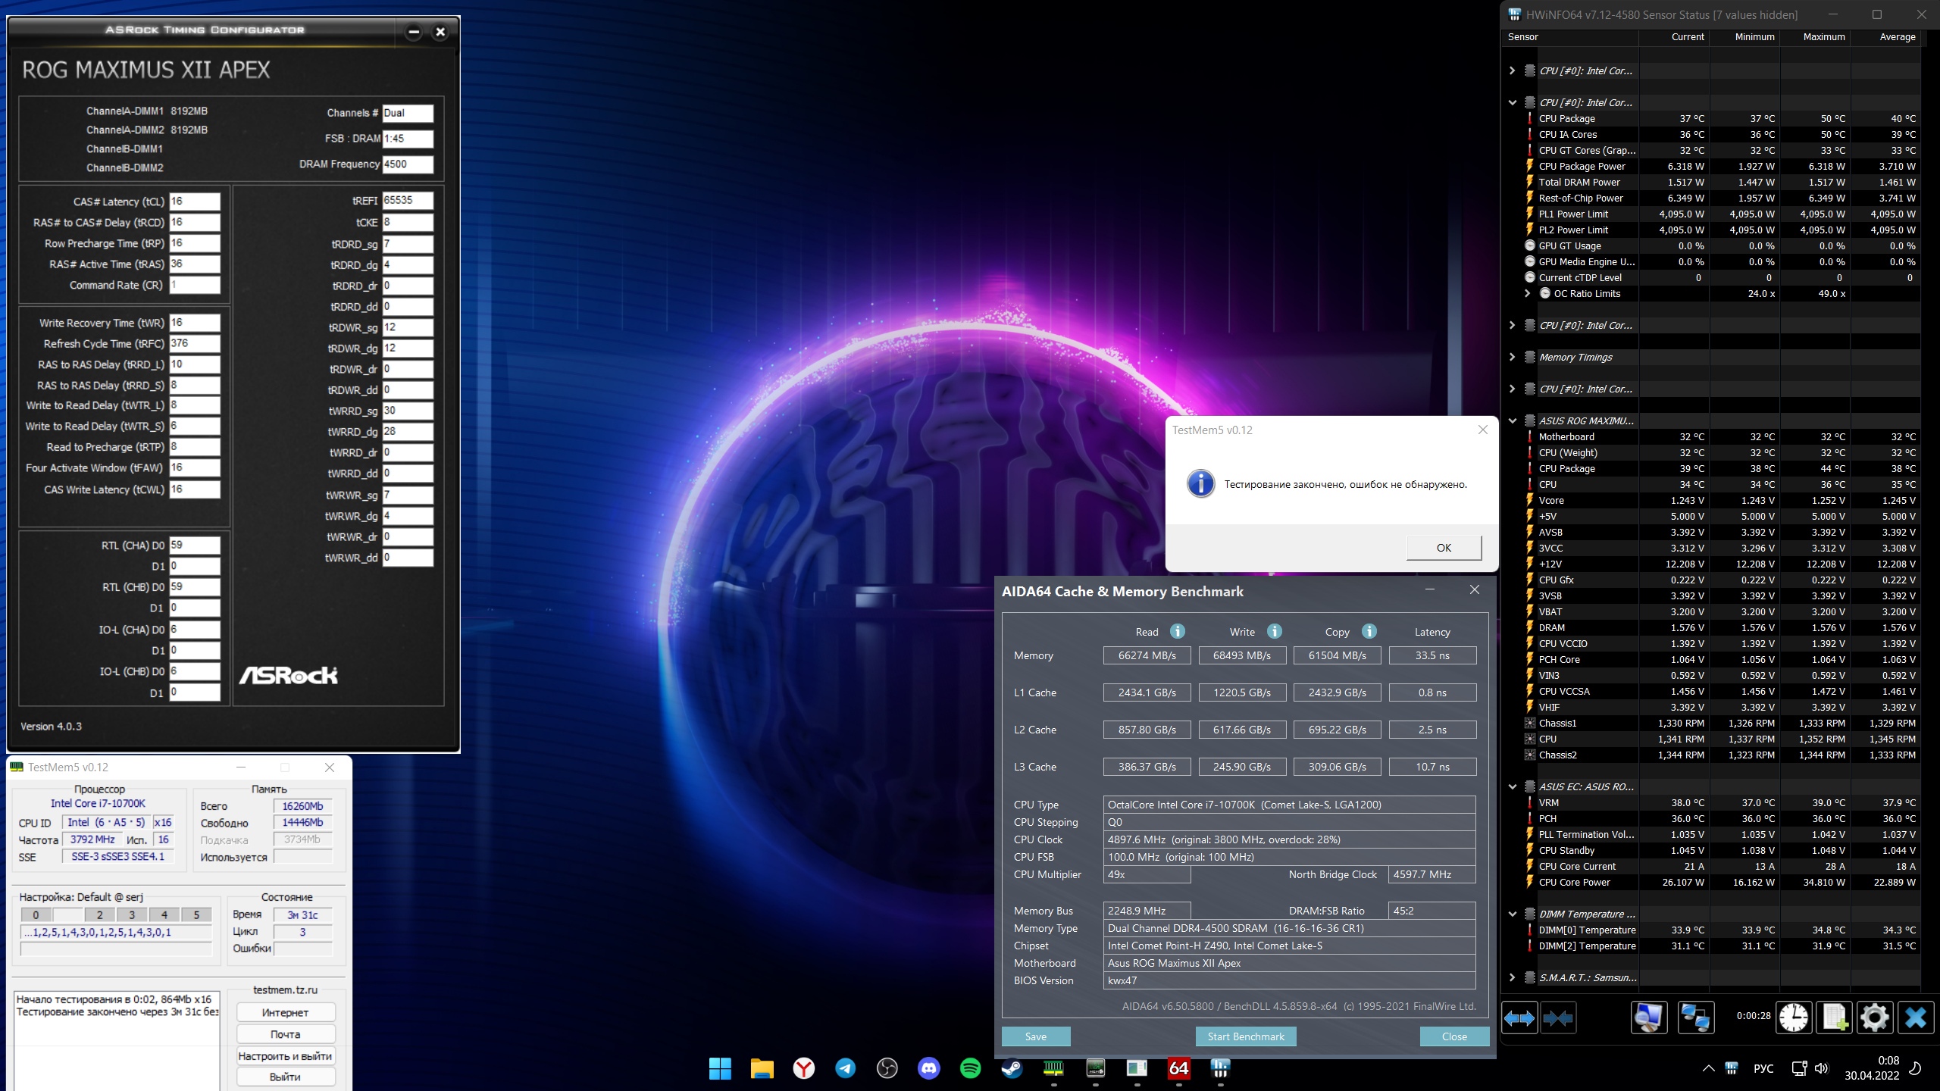Expand the Memory Timings sensor group
The height and width of the screenshot is (1091, 1940).
tap(1512, 357)
